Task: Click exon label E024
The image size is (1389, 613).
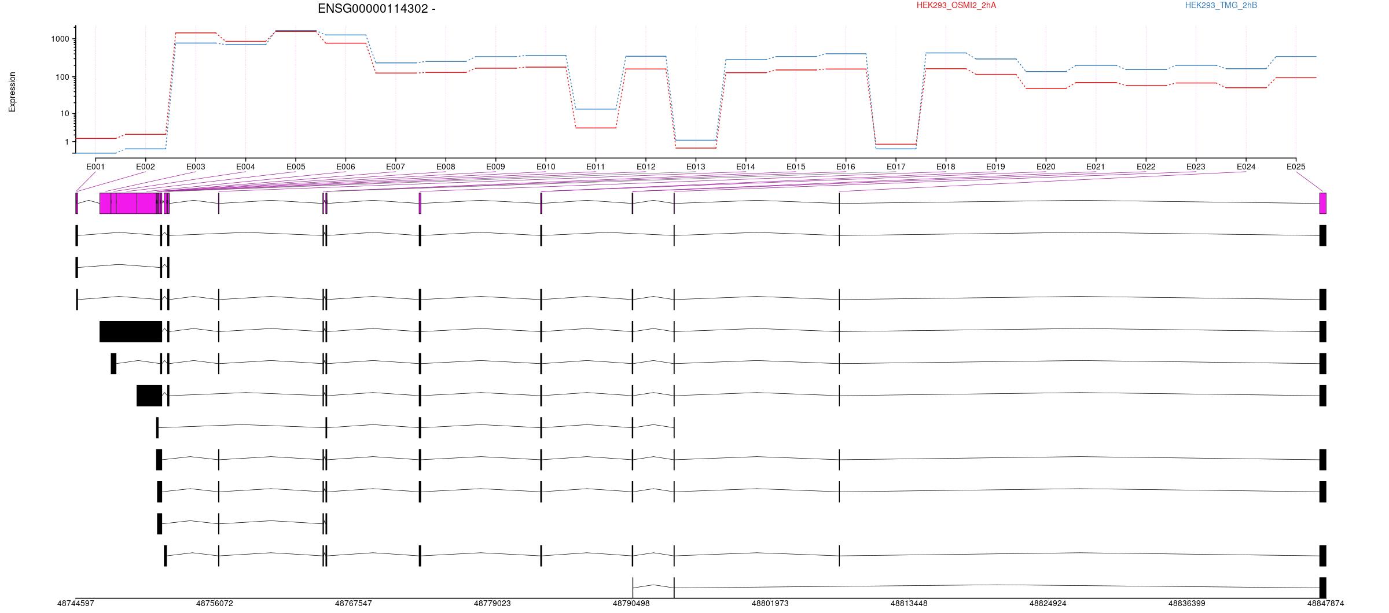Action: (x=1246, y=167)
